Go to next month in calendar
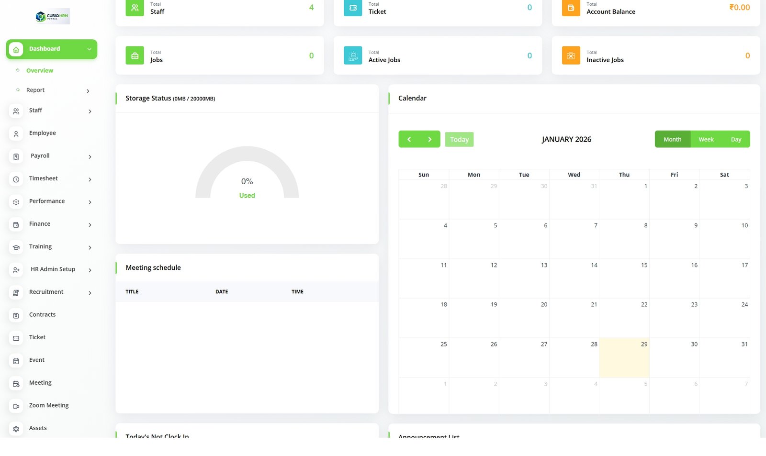Screen dimensions: 766x456 (429, 139)
